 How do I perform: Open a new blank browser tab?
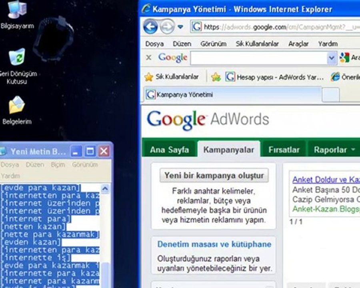330,95
